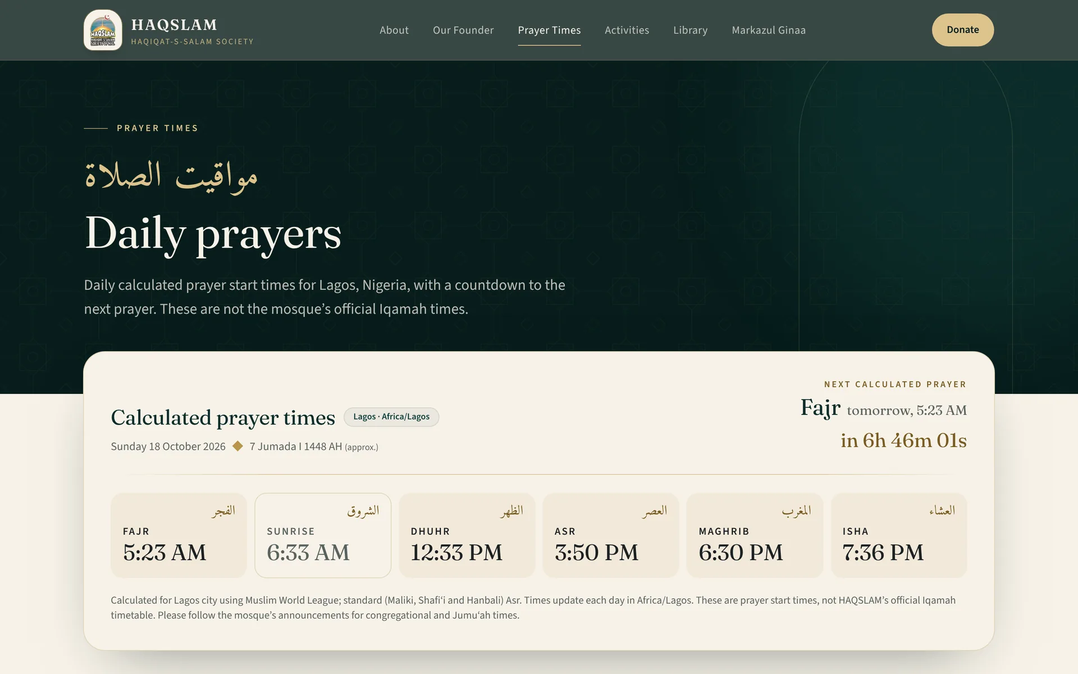Open the About page

pos(394,30)
